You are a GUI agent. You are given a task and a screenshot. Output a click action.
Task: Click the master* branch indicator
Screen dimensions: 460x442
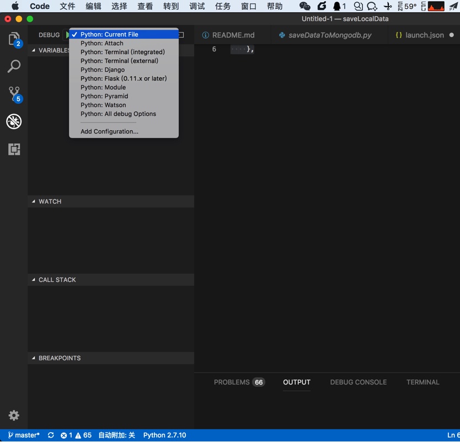[24, 435]
